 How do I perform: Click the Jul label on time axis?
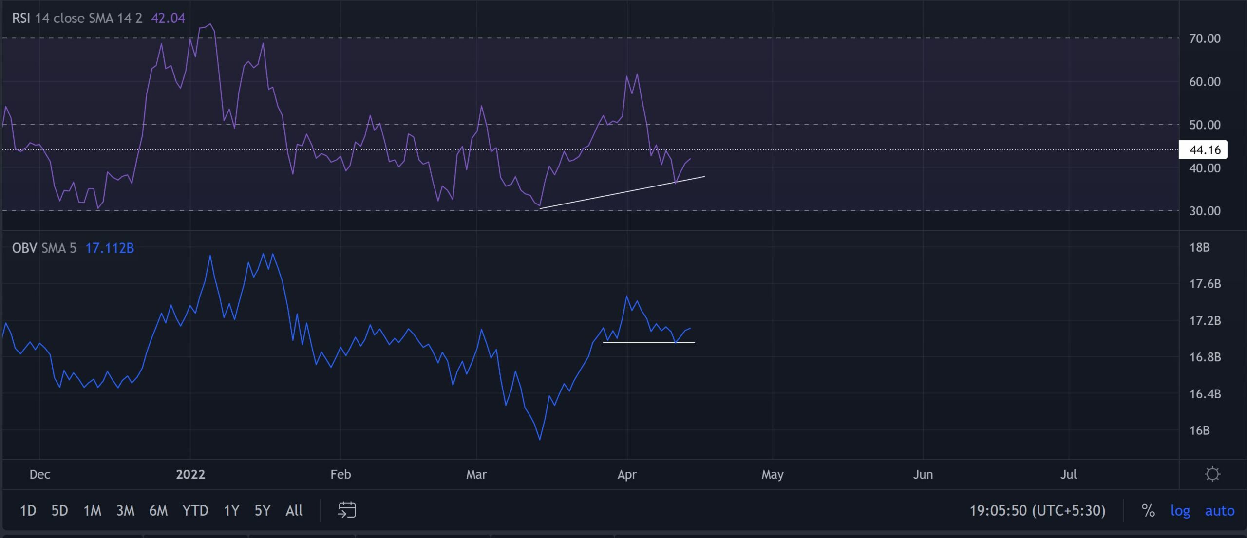[x=1068, y=474]
